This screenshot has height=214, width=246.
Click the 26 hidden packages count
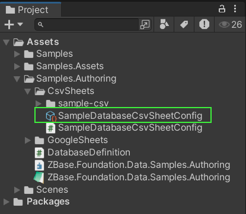coord(237,25)
